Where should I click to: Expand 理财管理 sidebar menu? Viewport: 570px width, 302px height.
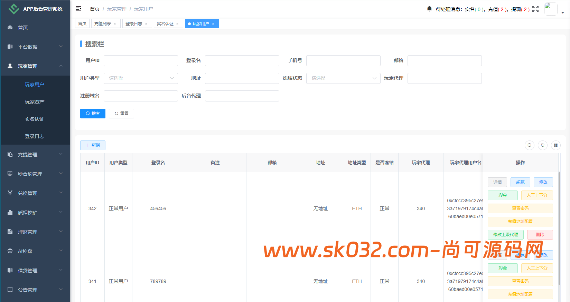pos(35,232)
